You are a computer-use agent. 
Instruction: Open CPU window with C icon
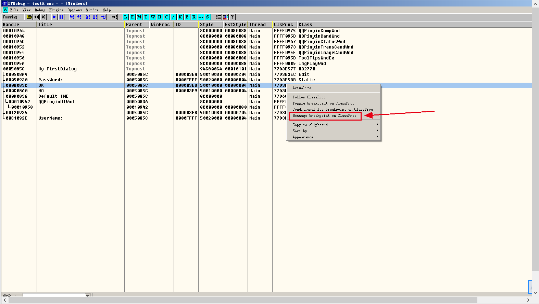167,17
